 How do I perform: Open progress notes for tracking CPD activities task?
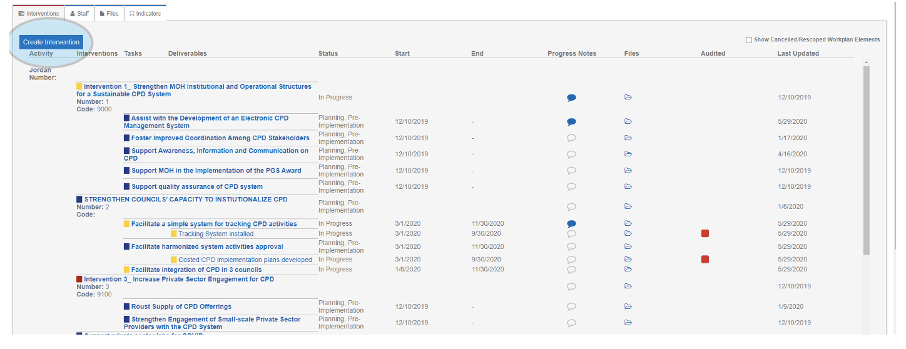pos(571,224)
